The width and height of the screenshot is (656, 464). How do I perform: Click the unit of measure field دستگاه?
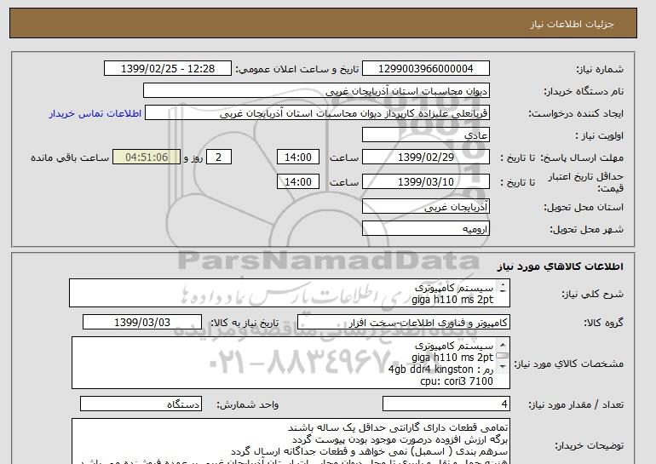141,404
